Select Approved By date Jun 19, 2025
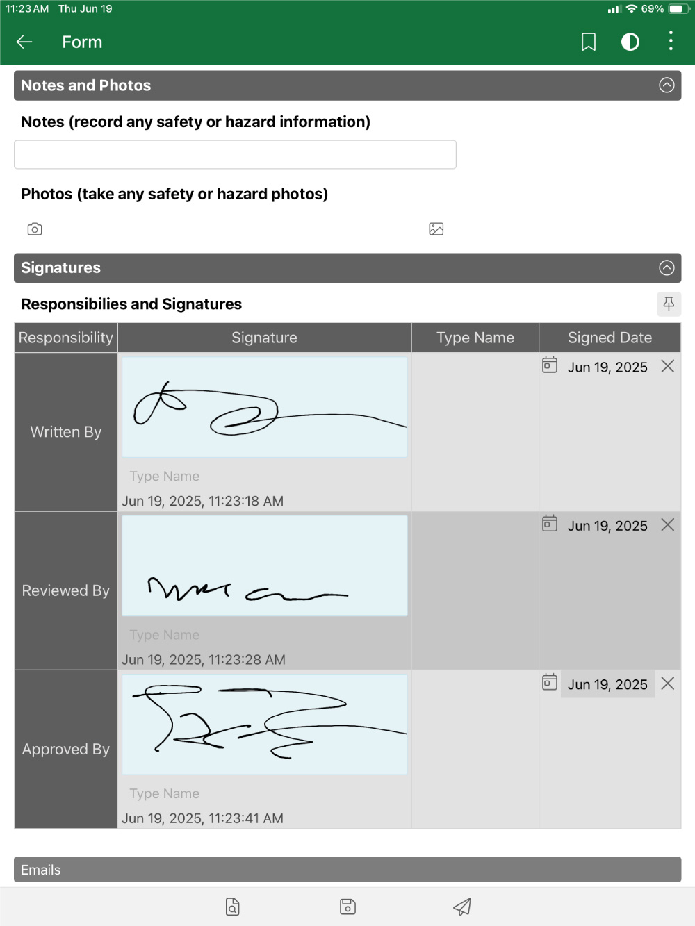Screen dimensions: 695x926 point(607,684)
